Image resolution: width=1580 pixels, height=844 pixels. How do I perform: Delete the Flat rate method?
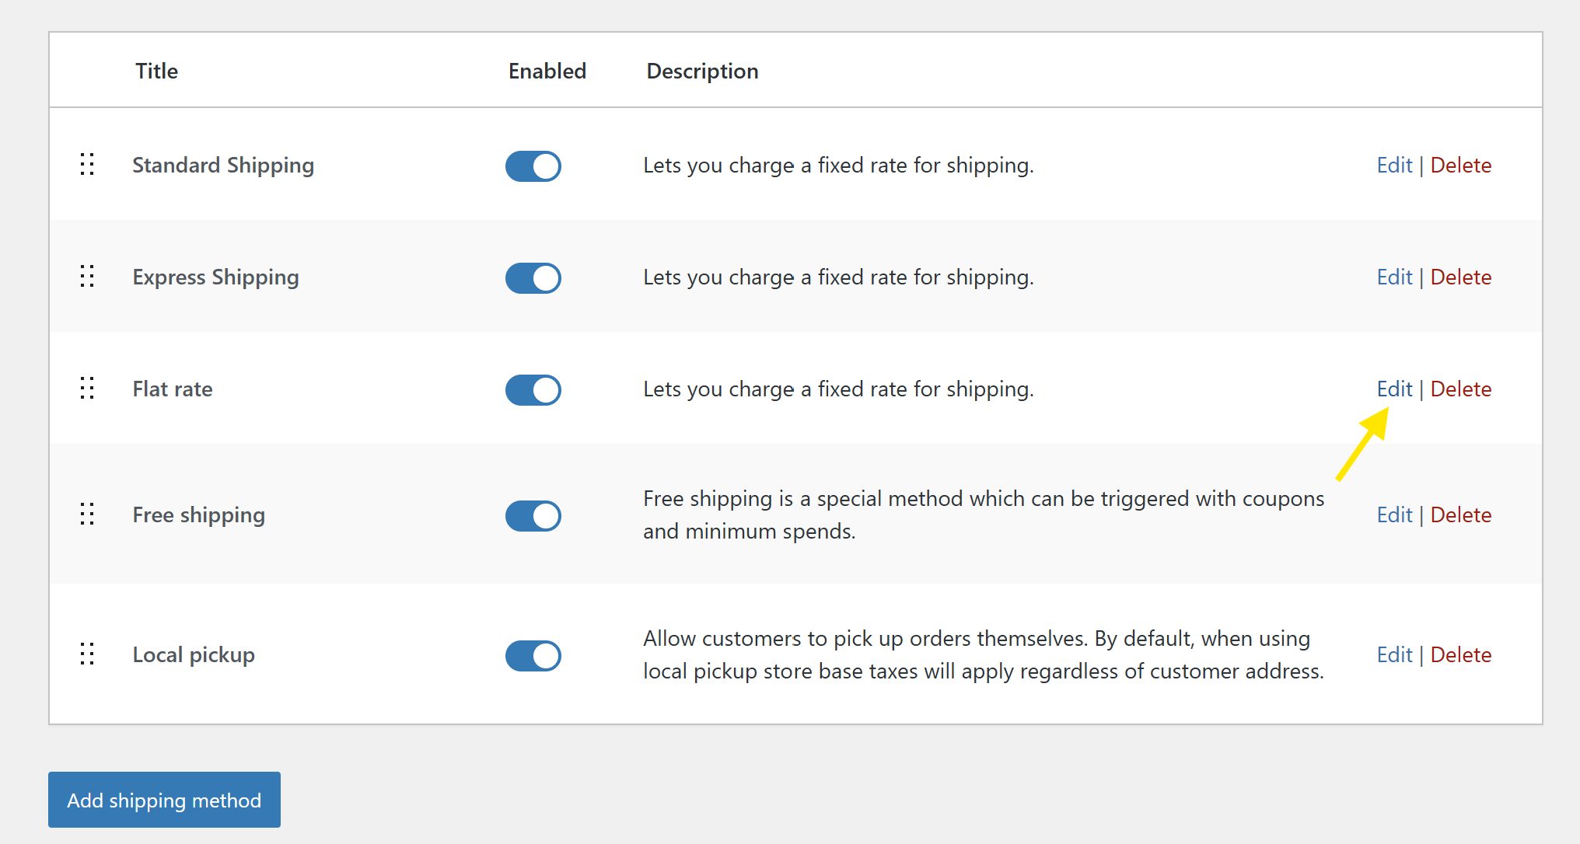1461,389
